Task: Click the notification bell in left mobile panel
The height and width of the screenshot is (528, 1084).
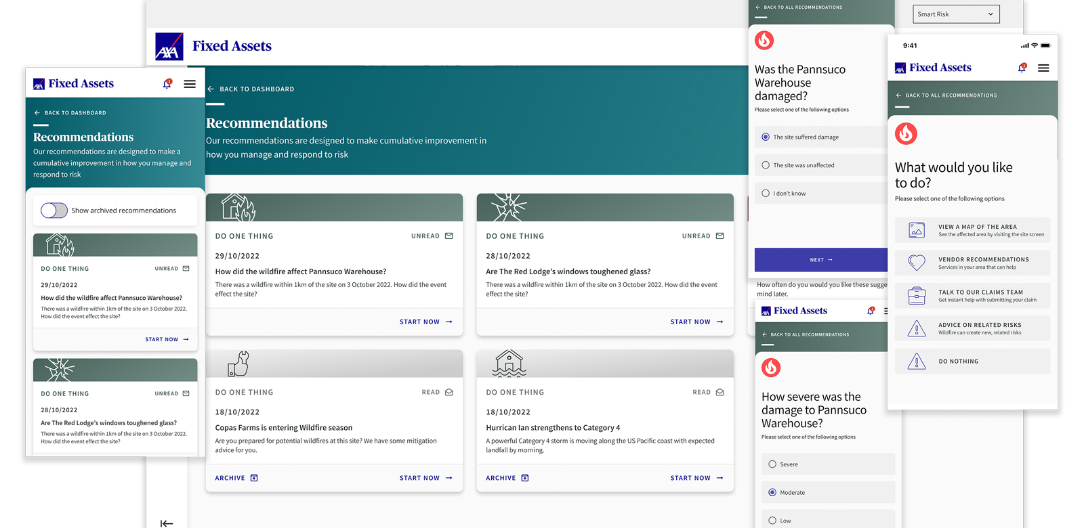Action: point(167,84)
